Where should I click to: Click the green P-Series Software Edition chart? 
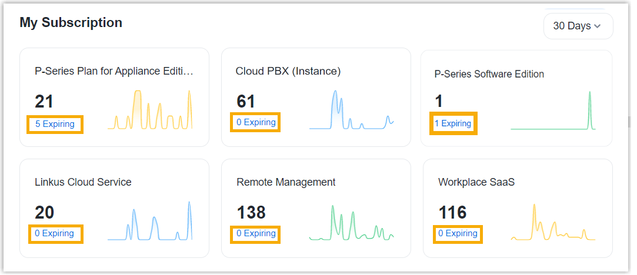pos(553,110)
